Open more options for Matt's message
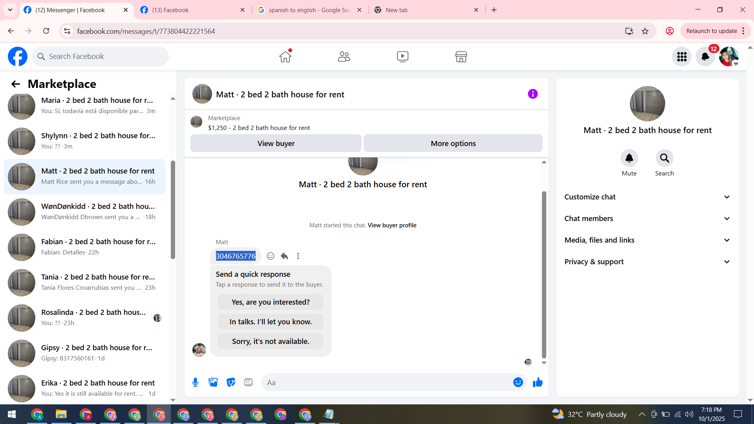This screenshot has height=424, width=754. pyautogui.click(x=298, y=256)
